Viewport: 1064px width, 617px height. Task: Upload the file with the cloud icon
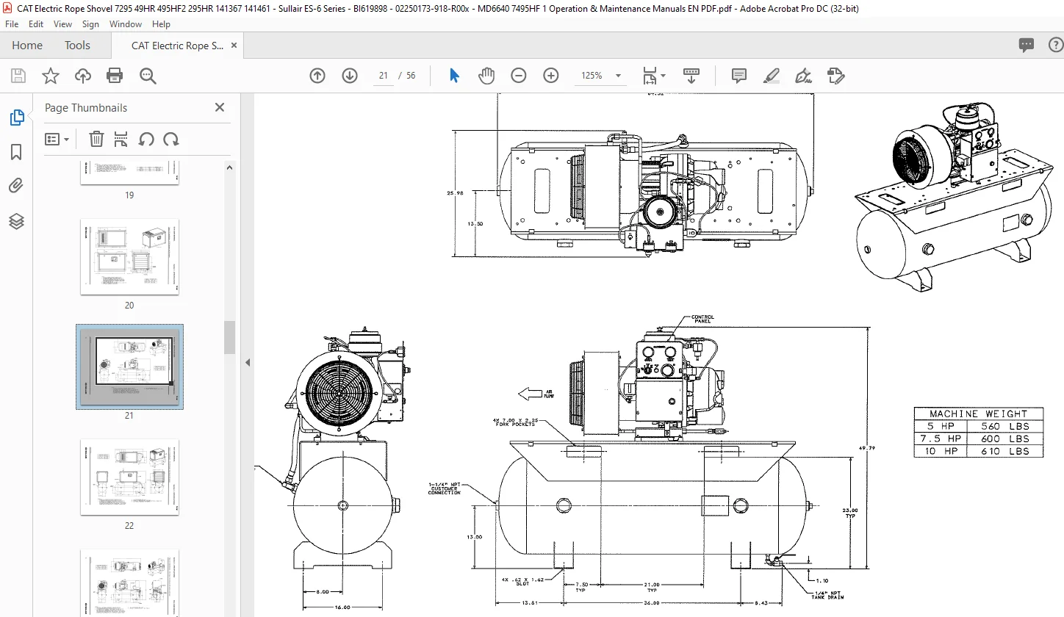[x=83, y=76]
